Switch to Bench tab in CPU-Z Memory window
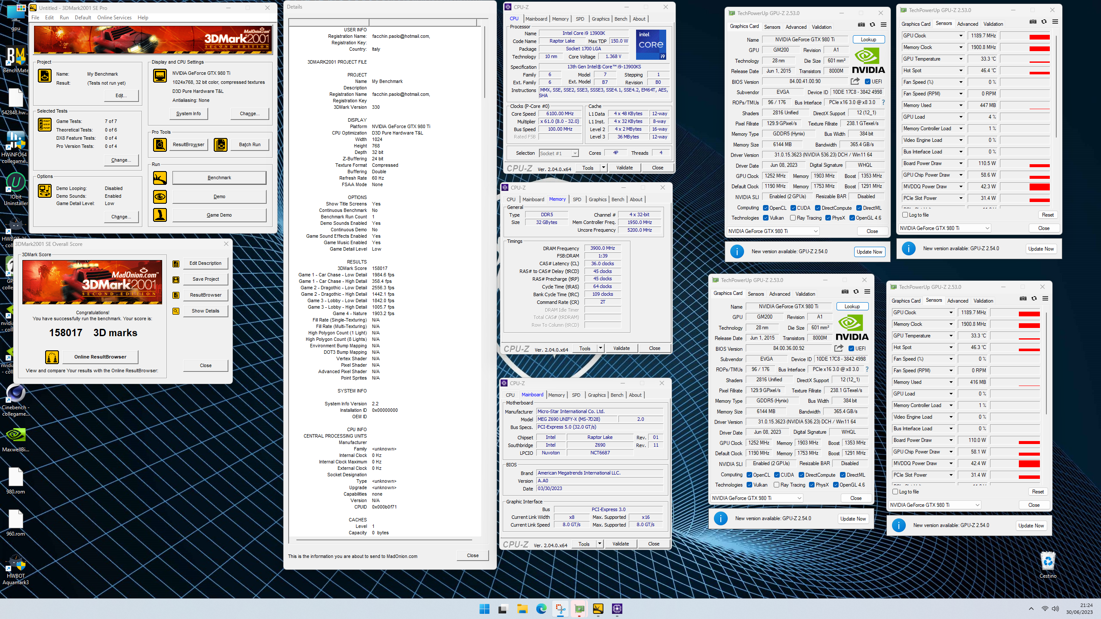This screenshot has height=619, width=1101. pos(618,199)
